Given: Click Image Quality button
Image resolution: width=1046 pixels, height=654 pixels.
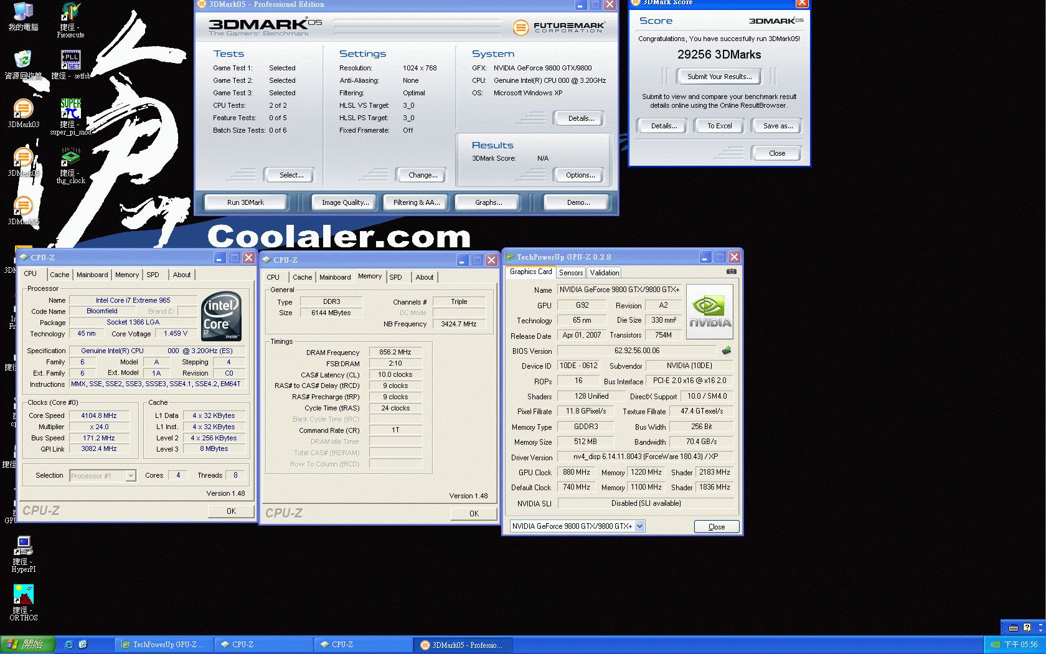Looking at the screenshot, I should tap(345, 202).
